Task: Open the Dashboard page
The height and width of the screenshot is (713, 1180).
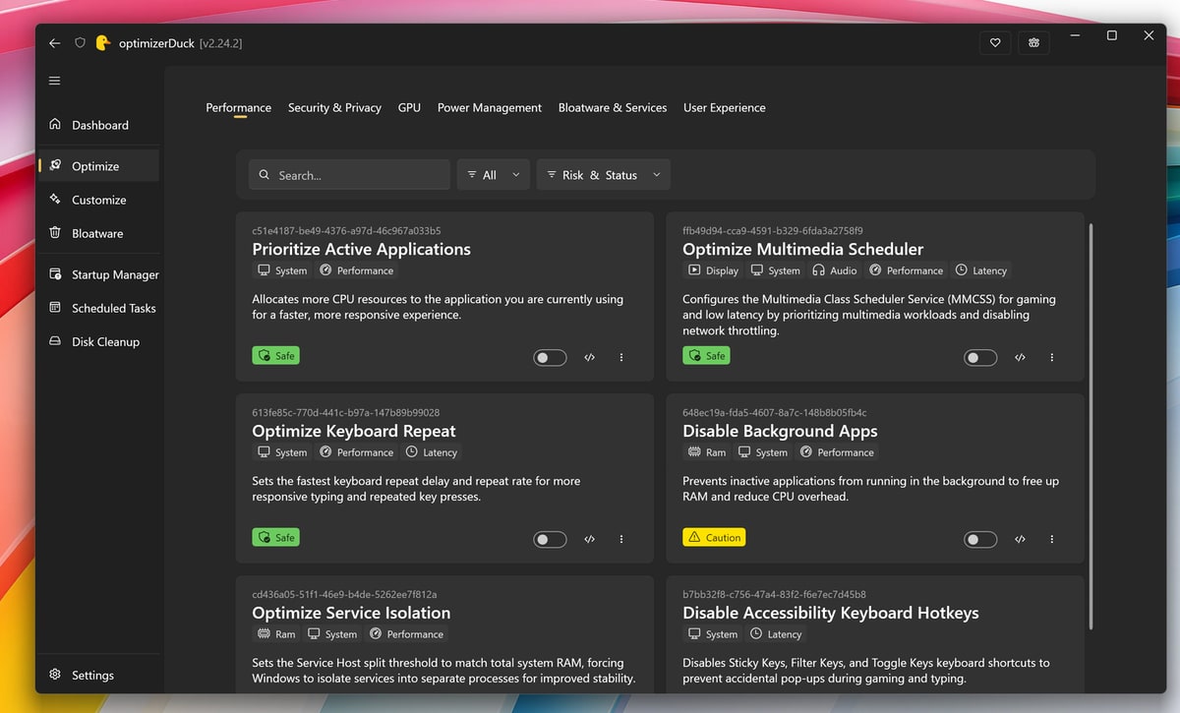Action: pyautogui.click(x=98, y=125)
